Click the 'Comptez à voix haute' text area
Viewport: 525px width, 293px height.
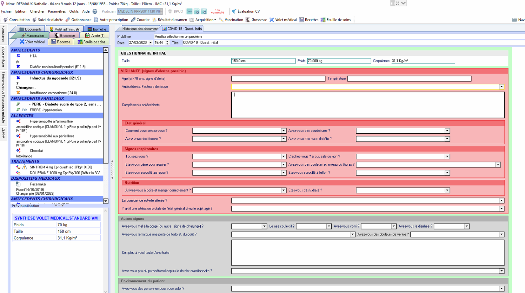(x=368, y=253)
